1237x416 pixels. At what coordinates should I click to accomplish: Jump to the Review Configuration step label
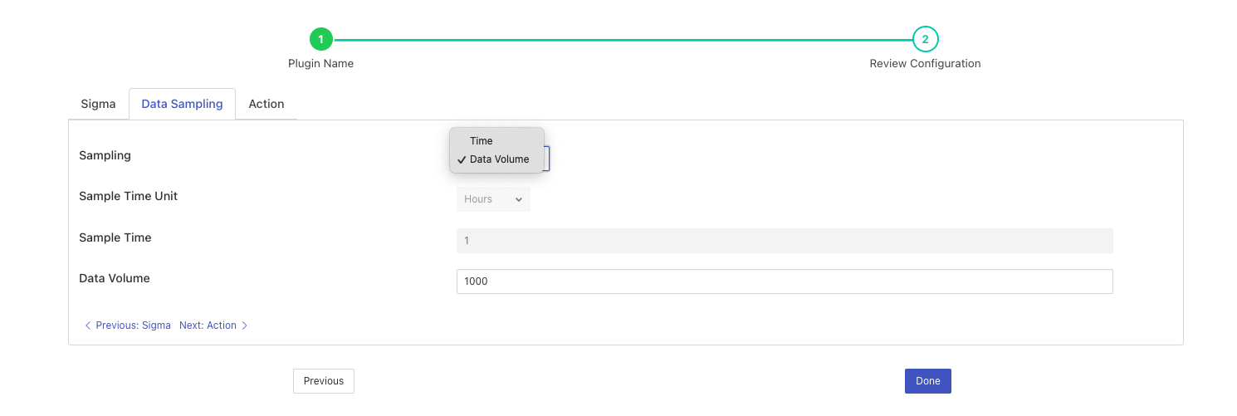pyautogui.click(x=925, y=64)
